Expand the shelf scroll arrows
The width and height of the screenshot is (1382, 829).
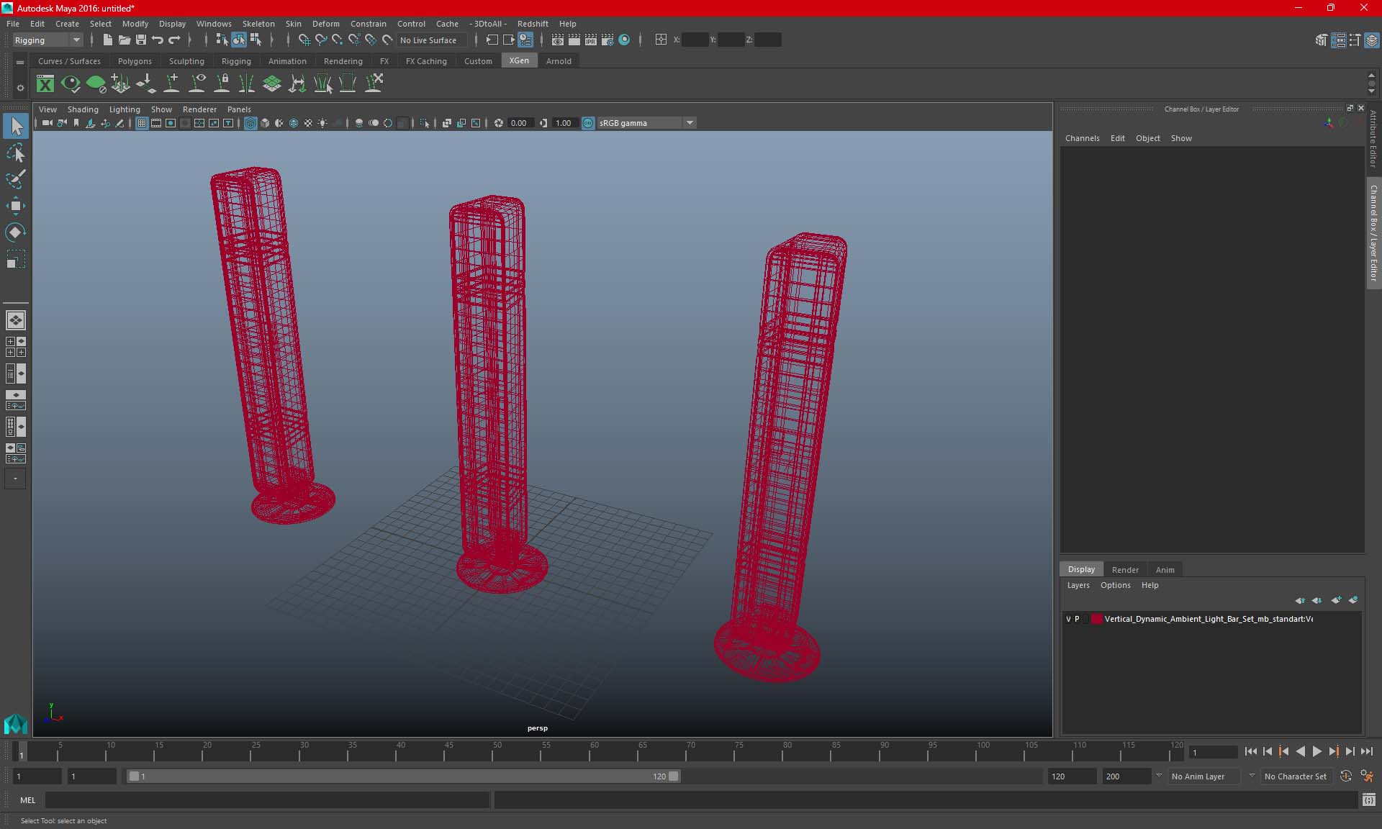point(1371,83)
